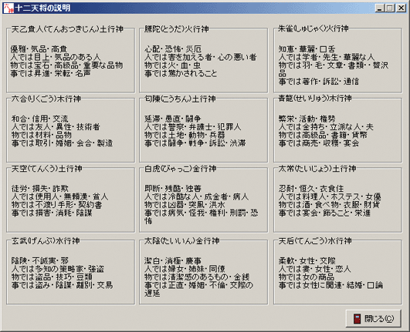Select the 朱雀 火行神 group box

tap(337, 59)
